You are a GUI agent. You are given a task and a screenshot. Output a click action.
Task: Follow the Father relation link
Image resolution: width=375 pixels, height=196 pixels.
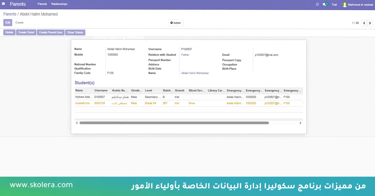pyautogui.click(x=185, y=55)
